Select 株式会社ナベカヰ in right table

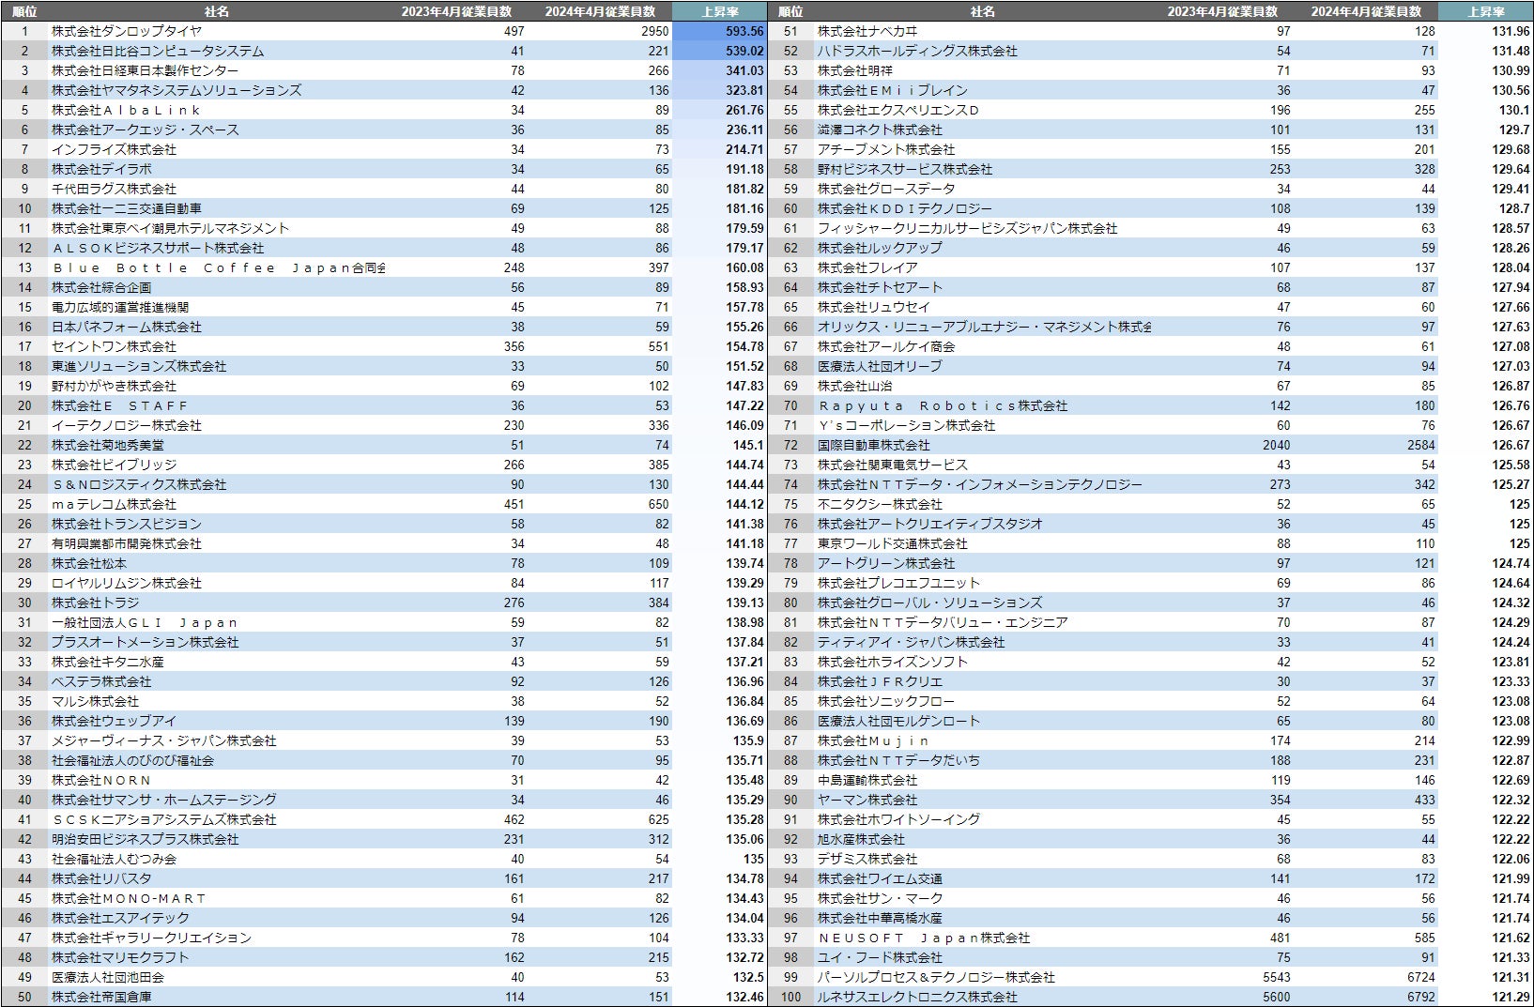pyautogui.click(x=867, y=31)
